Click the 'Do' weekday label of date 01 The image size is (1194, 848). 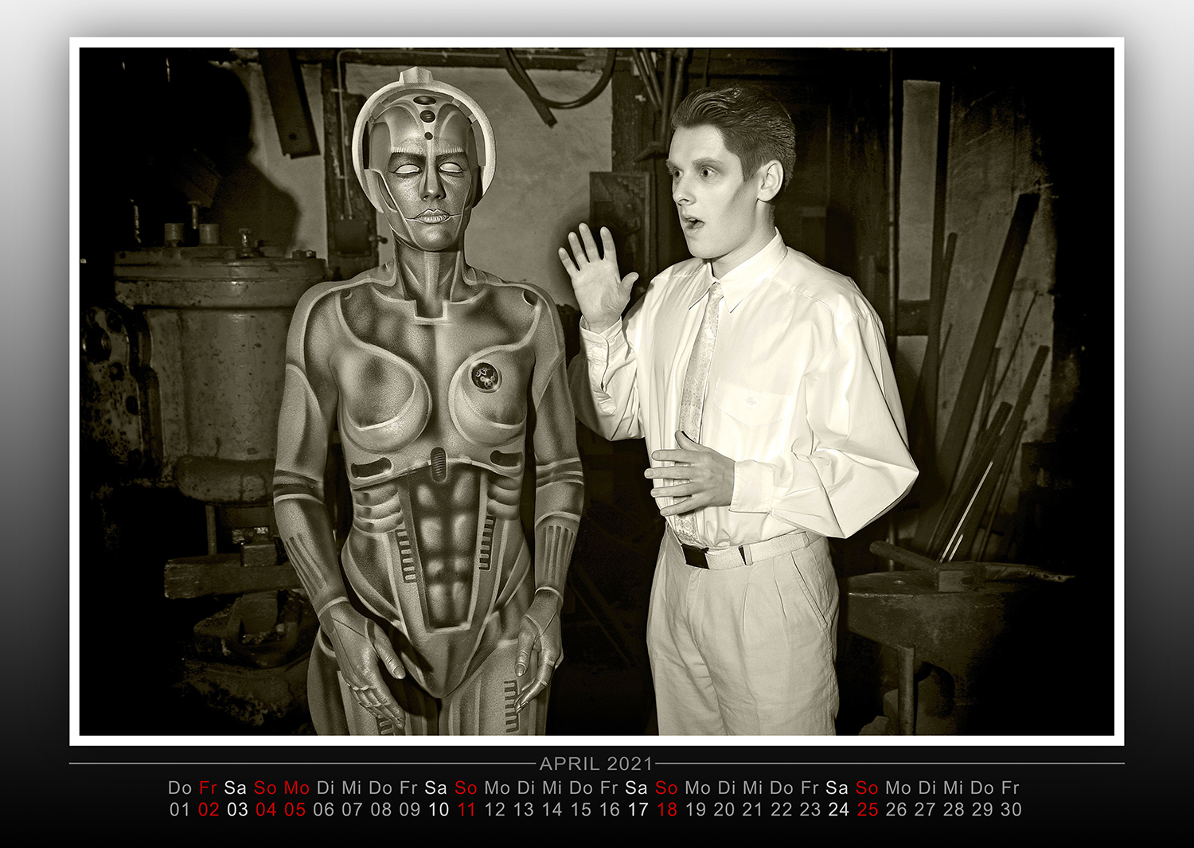[x=180, y=787]
